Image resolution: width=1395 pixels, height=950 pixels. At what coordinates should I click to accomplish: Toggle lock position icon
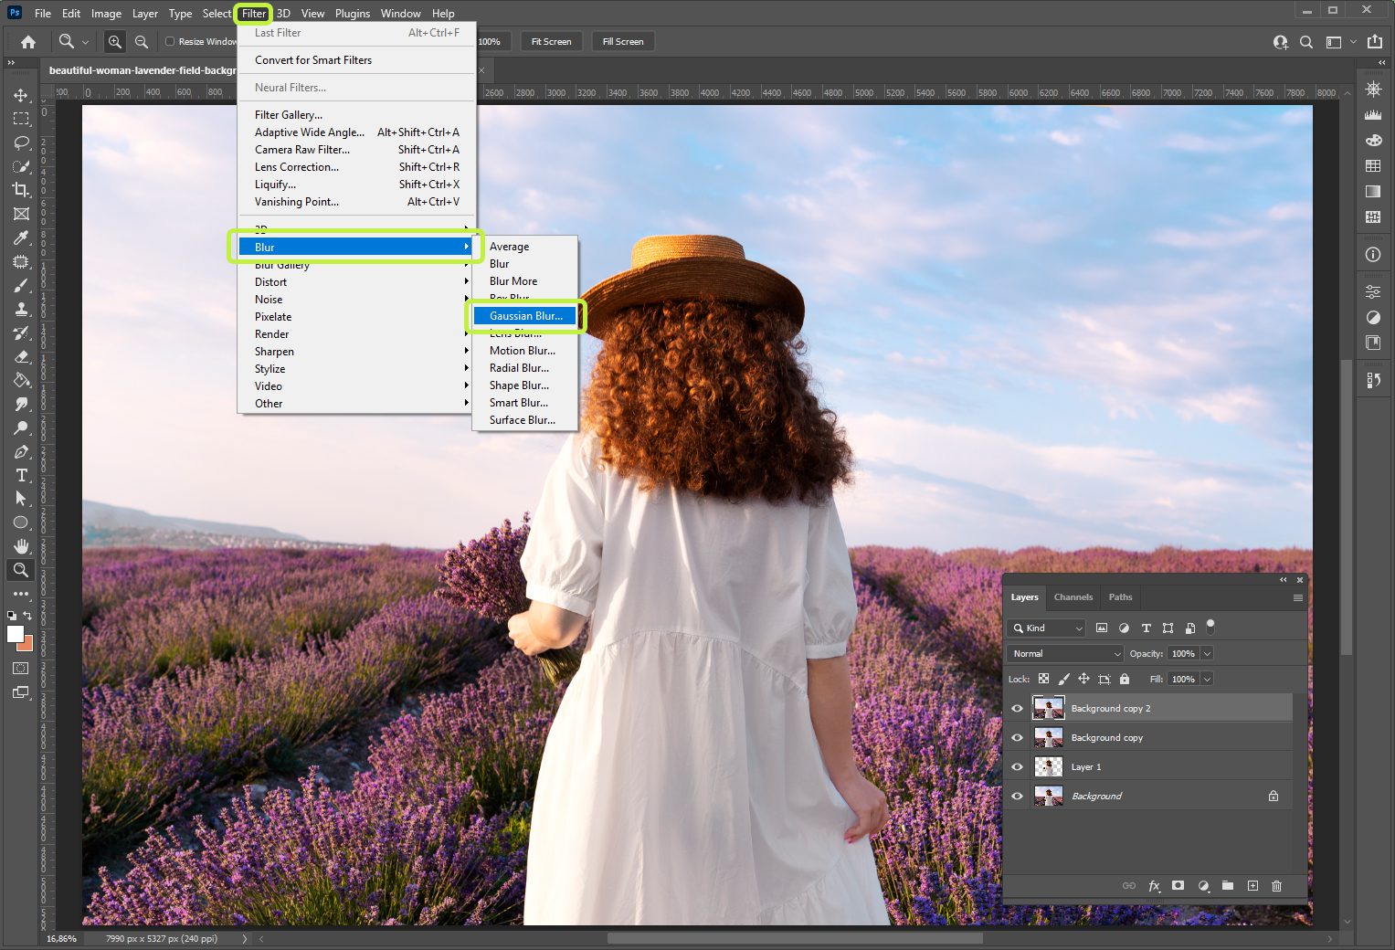pos(1083,679)
